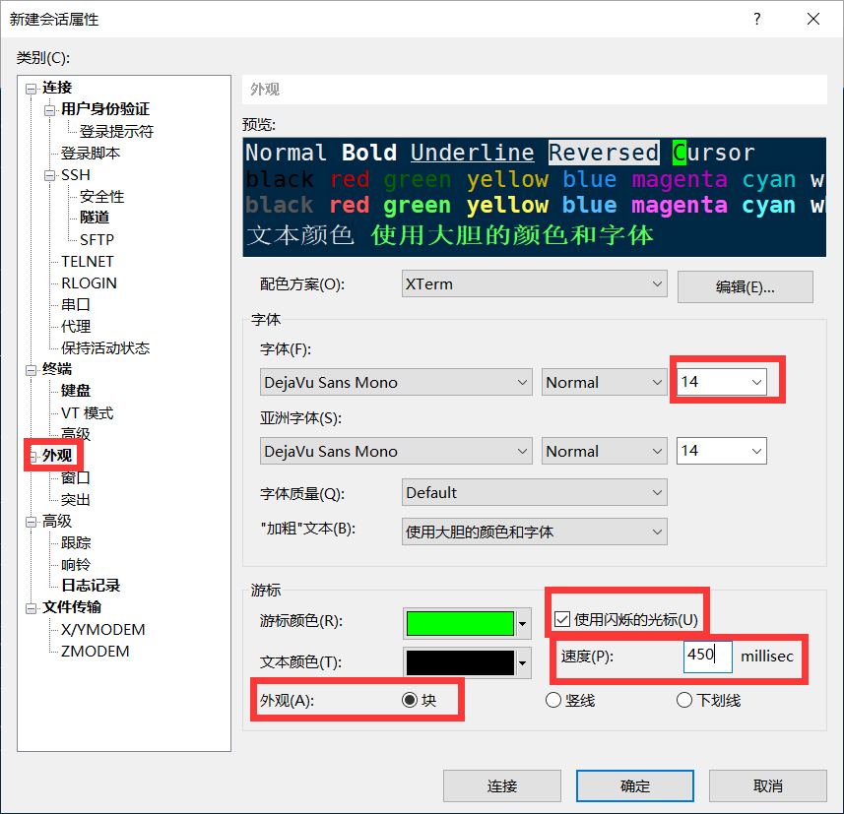Open 字体(F) Normal style dropdown
Screen dimensions: 844x814
(604, 383)
